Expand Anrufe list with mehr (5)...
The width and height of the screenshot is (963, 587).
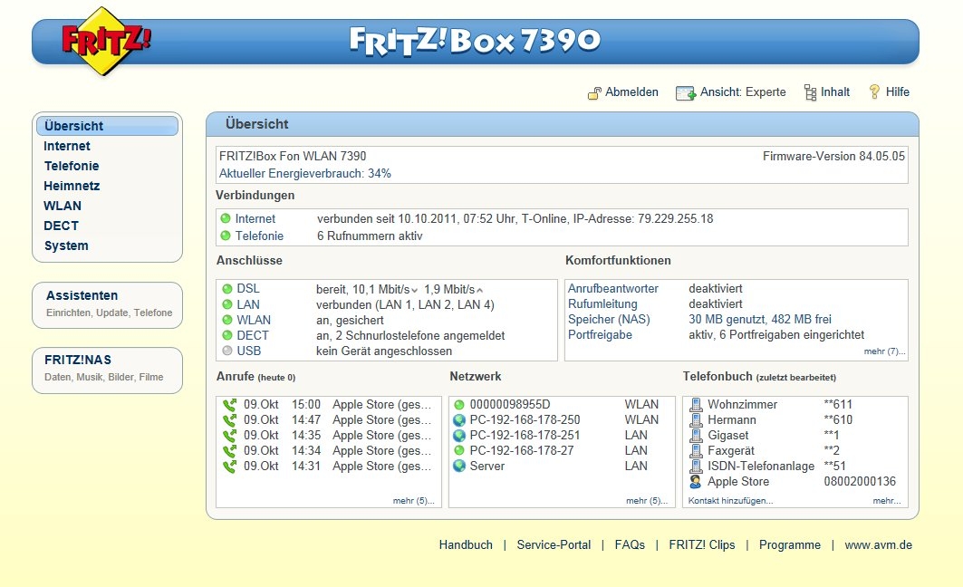pos(413,501)
